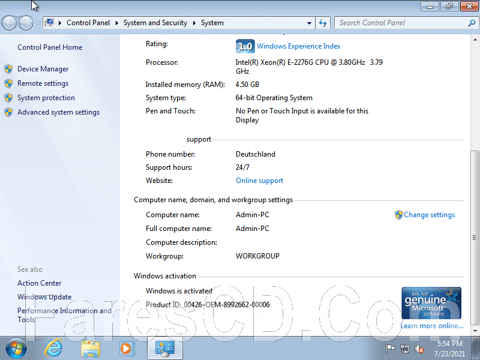Open System protection link

46,98
